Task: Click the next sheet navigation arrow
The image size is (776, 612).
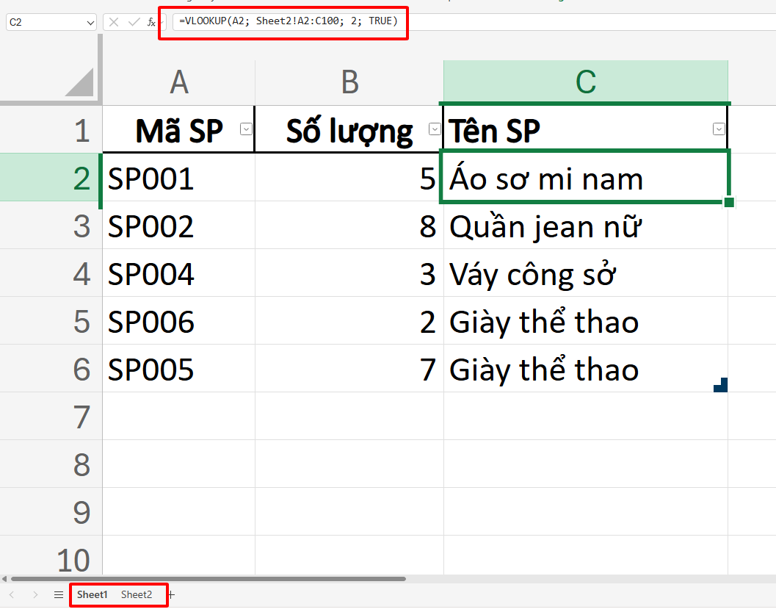Action: pyautogui.click(x=35, y=595)
